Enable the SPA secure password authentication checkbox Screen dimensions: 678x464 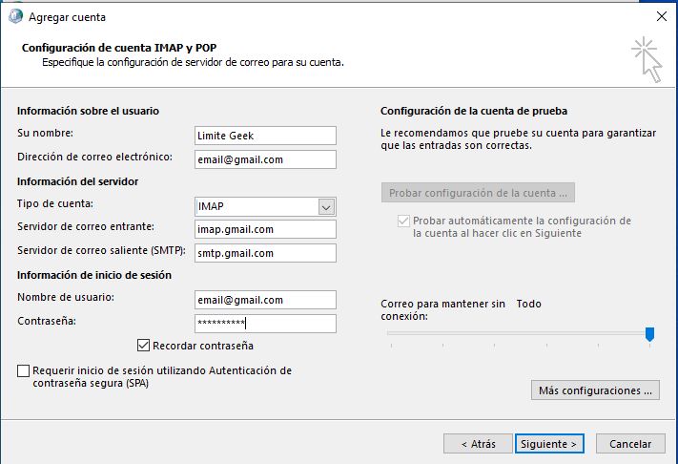coord(23,371)
